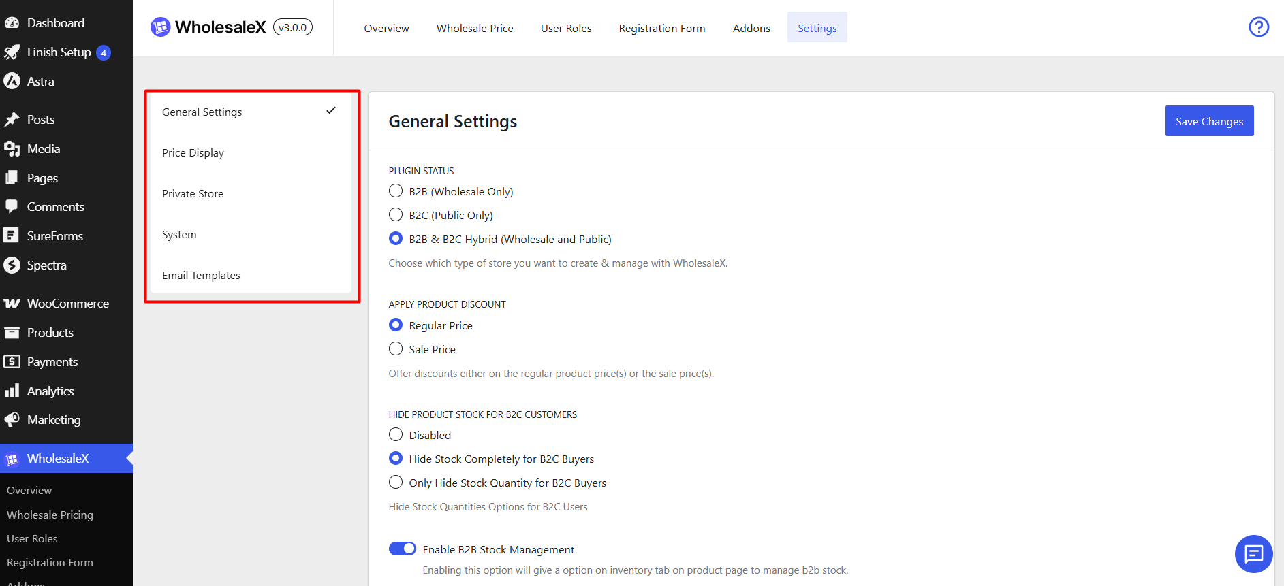Click the Marketing megaphone icon
This screenshot has width=1284, height=586.
click(x=12, y=420)
